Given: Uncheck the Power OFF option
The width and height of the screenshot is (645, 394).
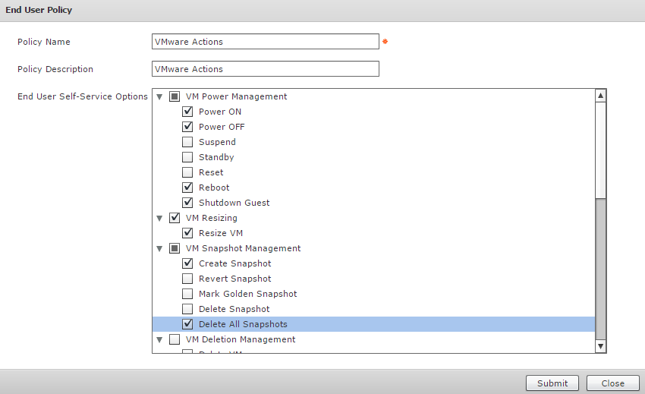Looking at the screenshot, I should 187,127.
